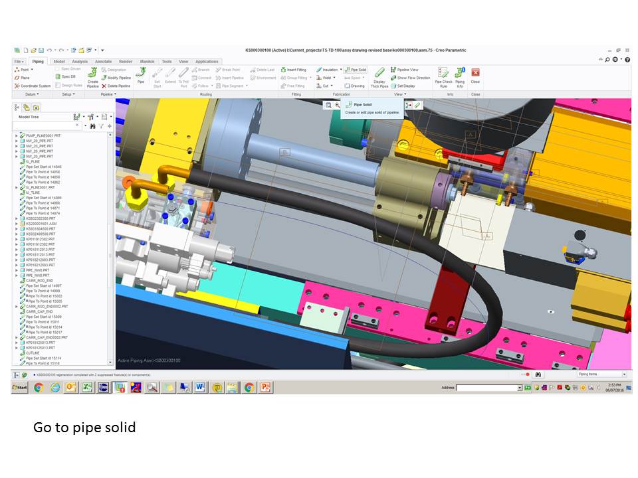The image size is (638, 478).
Task: Open the Piping Info tool
Action: pos(460,78)
